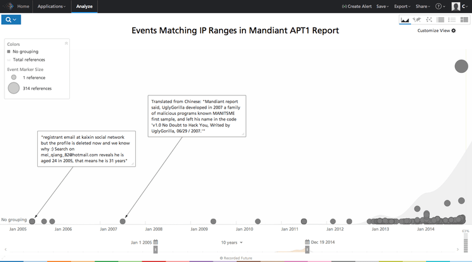This screenshot has width=472, height=262.
Task: Open Customize View settings gear
Action: pos(453,30)
